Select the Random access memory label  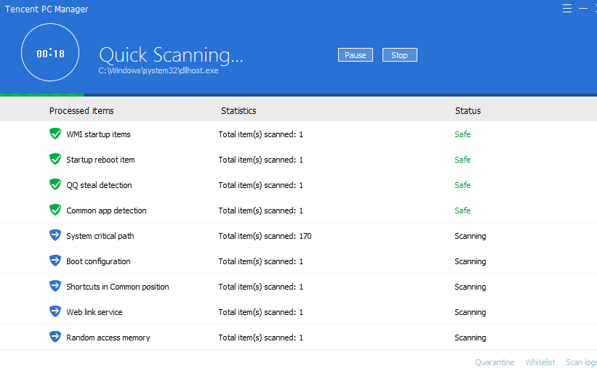tap(108, 338)
